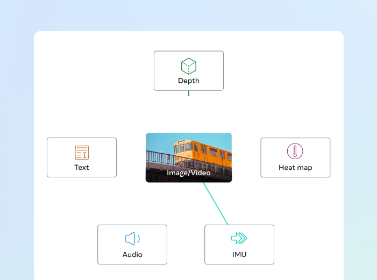Select the orange Text document icon

(x=82, y=153)
